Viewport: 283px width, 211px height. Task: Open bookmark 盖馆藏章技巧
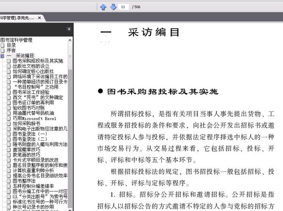(26, 150)
